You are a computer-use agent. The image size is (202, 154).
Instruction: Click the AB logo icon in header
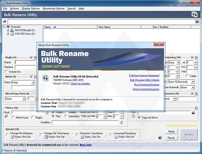pyautogui.click(x=194, y=14)
